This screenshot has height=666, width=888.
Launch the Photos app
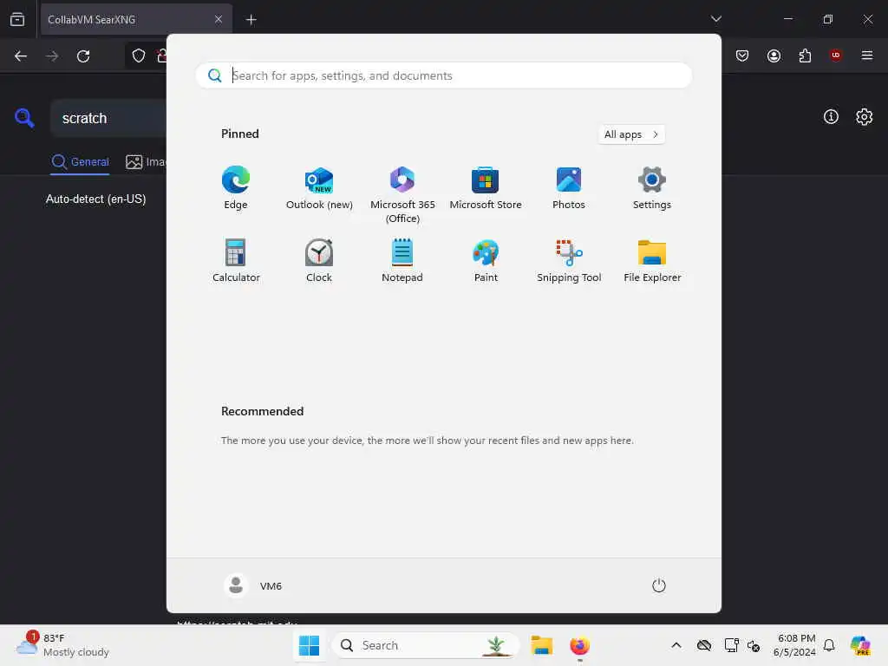[x=569, y=188]
